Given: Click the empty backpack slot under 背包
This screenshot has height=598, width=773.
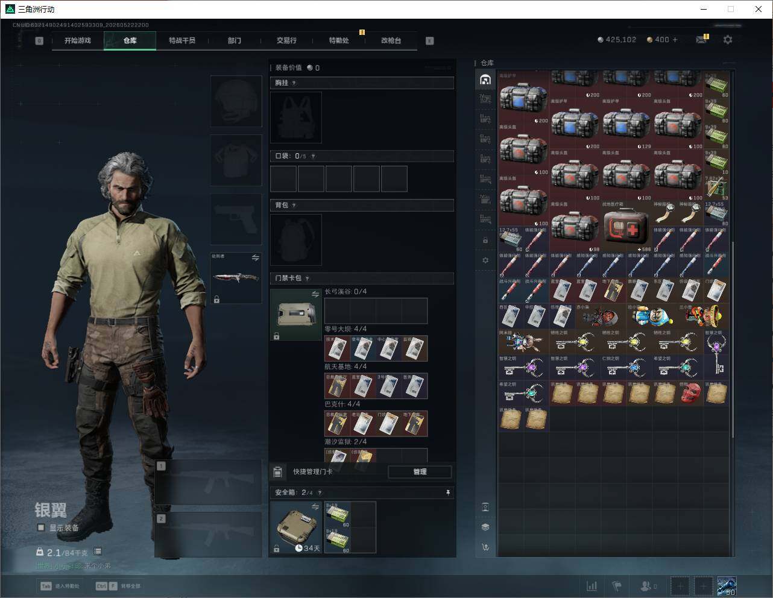Looking at the screenshot, I should [296, 240].
